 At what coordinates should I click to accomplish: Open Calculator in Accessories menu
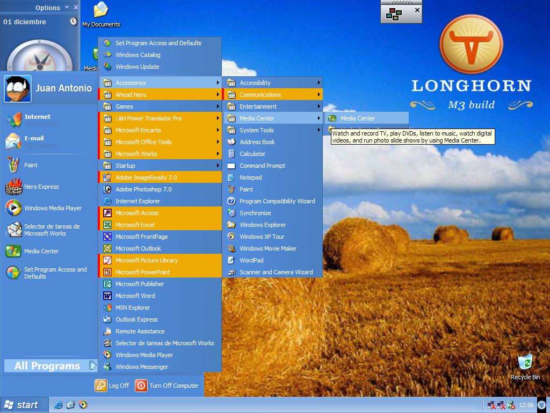coord(273,154)
